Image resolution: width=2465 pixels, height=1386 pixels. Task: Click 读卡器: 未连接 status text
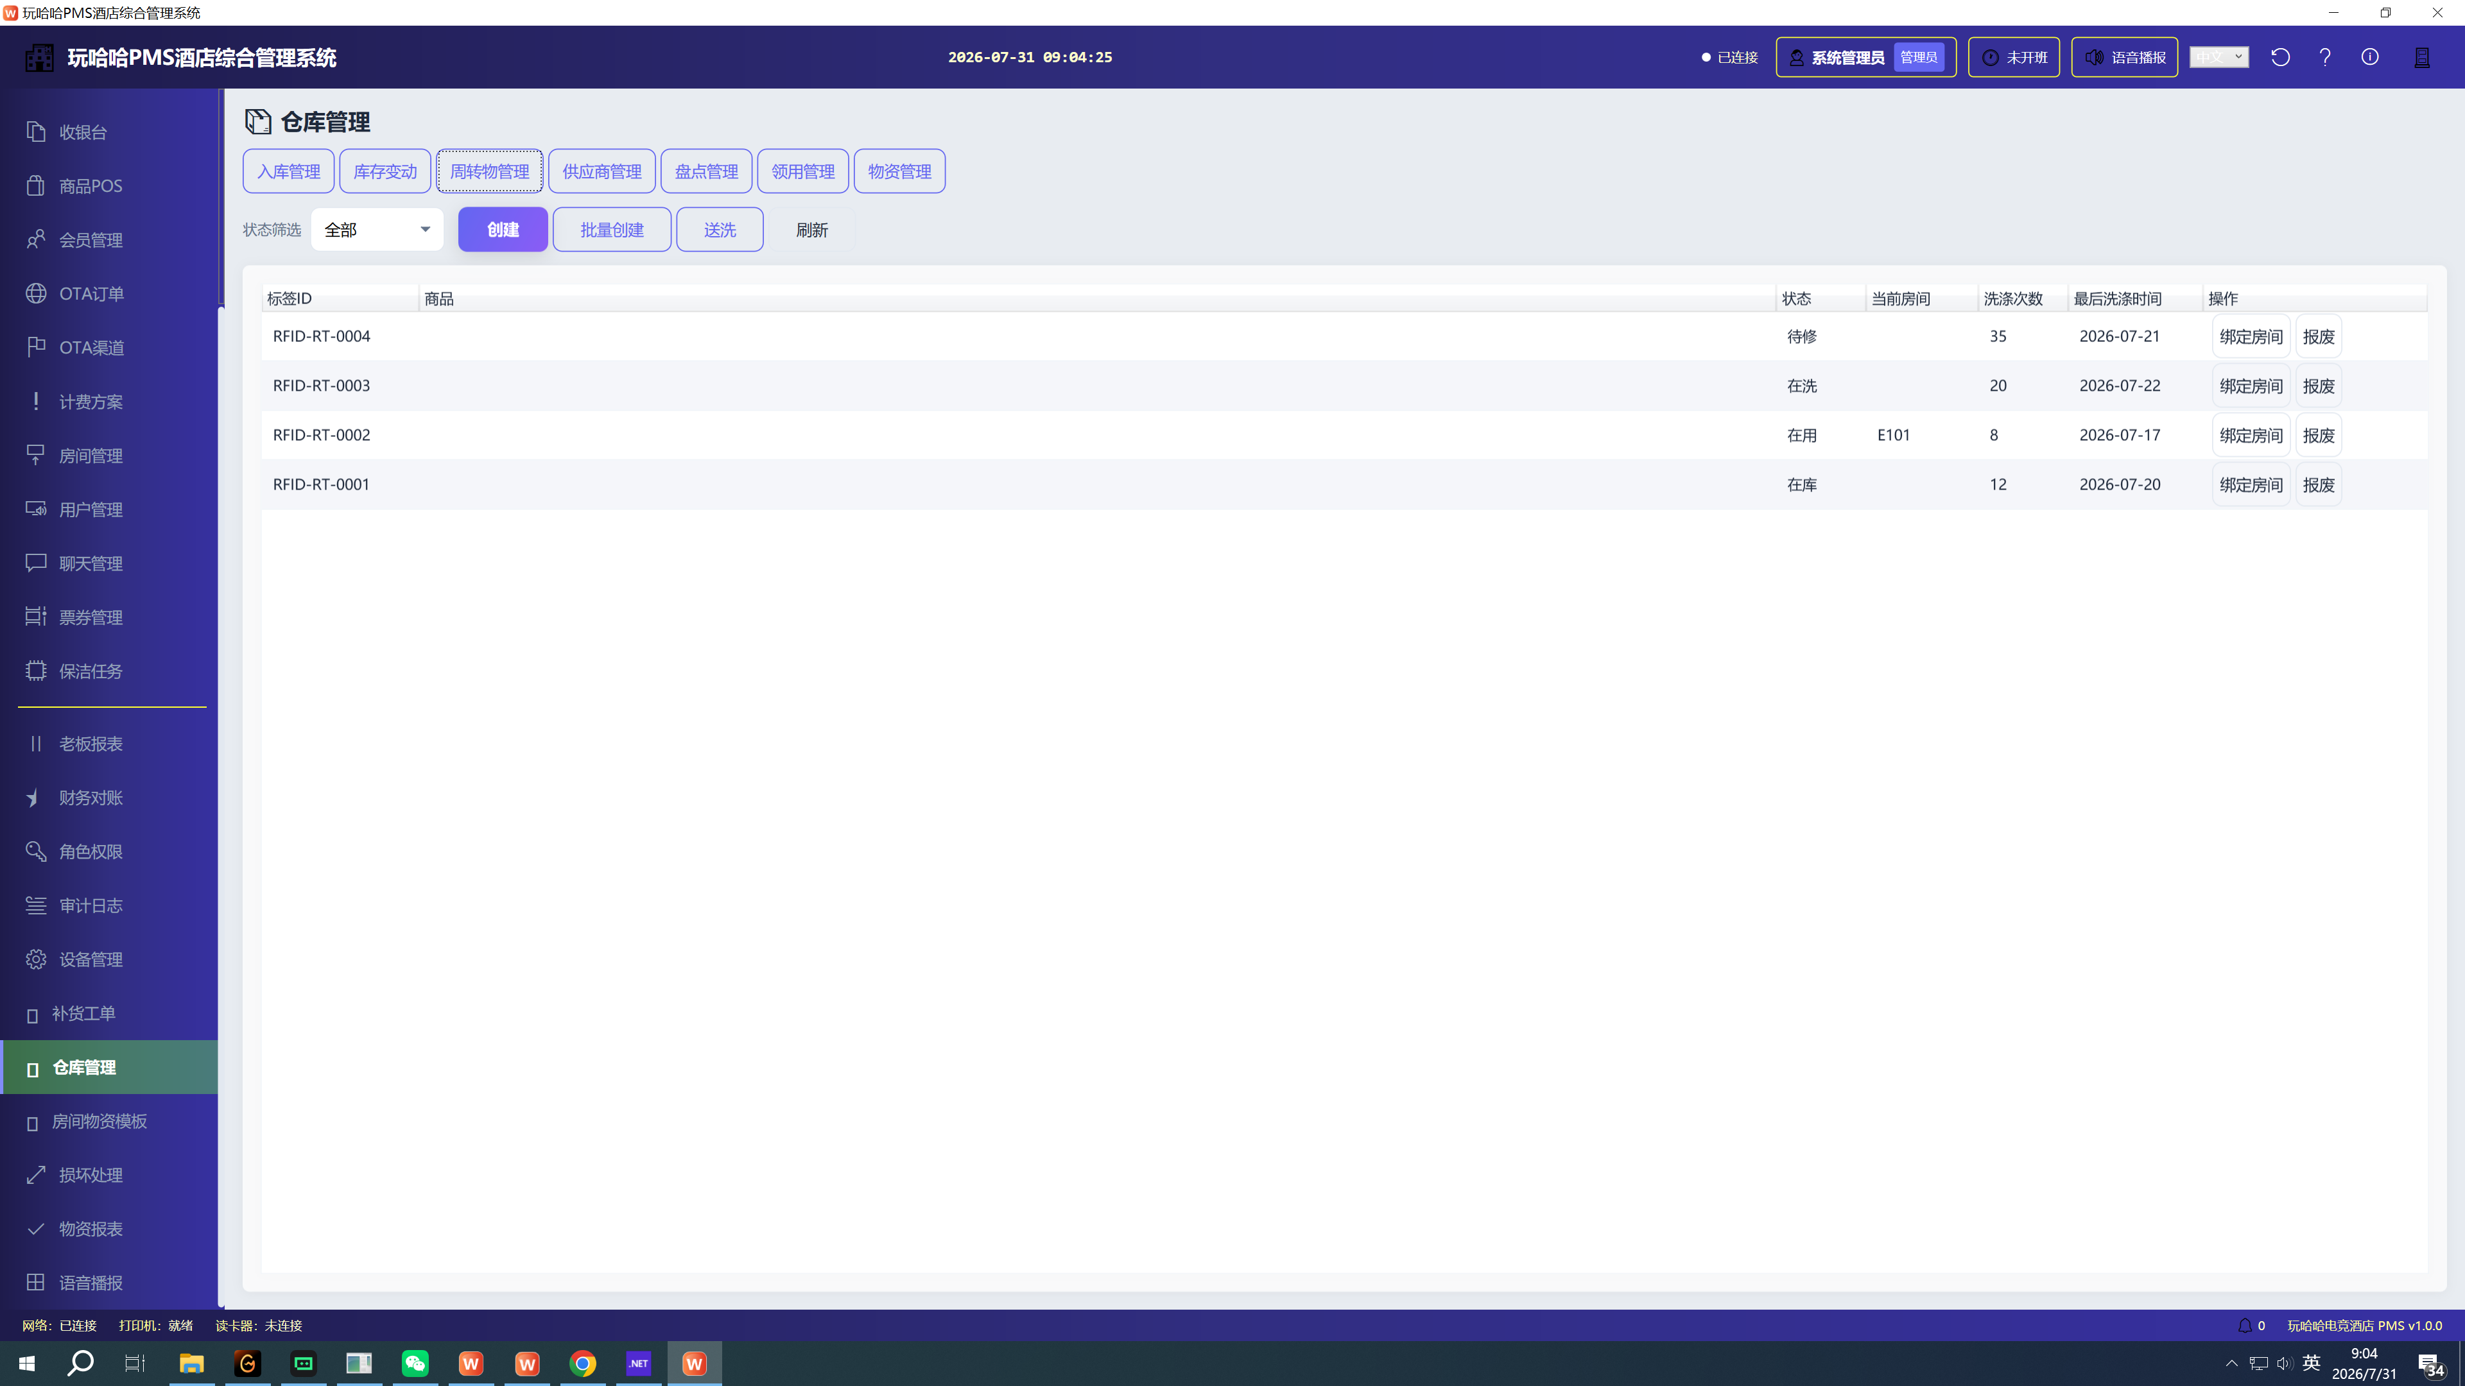click(x=258, y=1326)
